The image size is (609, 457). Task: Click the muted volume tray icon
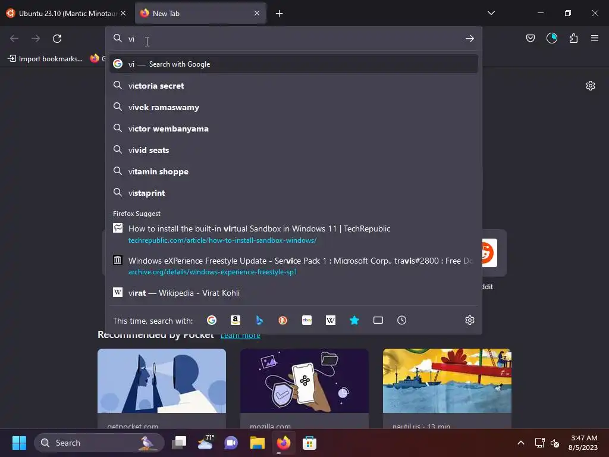(555, 443)
